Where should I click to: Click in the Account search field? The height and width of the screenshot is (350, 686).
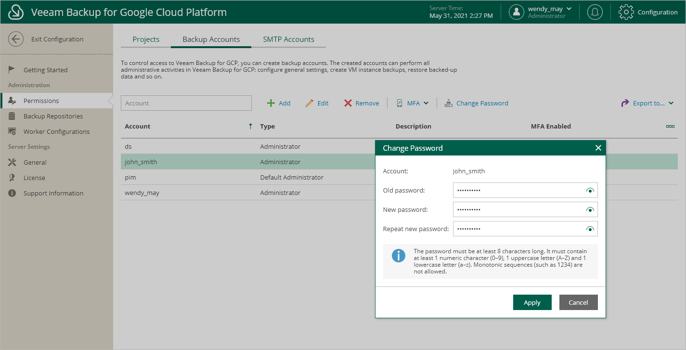click(186, 103)
